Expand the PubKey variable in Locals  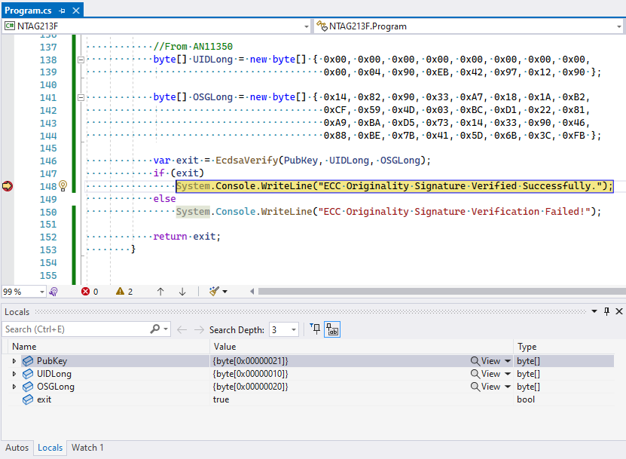(15, 360)
